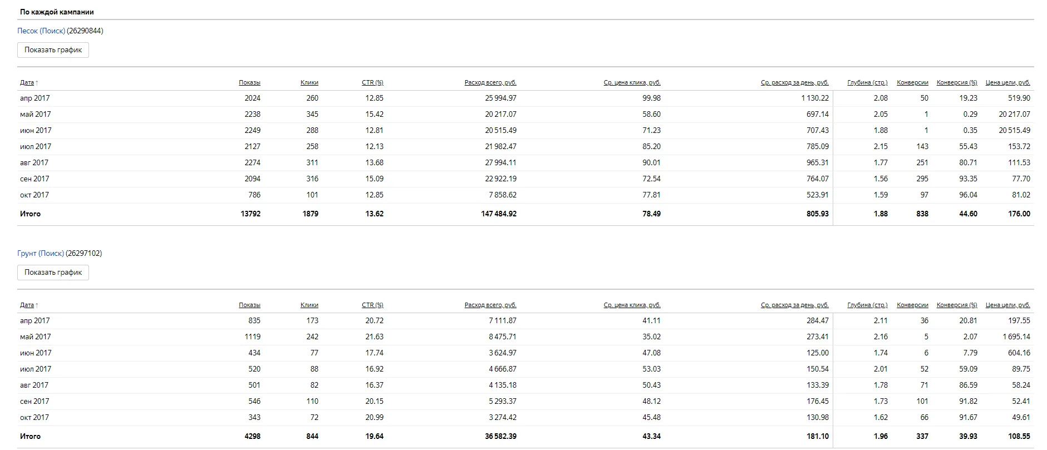Sort Грунт table by Ср. расход за день
The image size is (1047, 450).
(x=795, y=305)
